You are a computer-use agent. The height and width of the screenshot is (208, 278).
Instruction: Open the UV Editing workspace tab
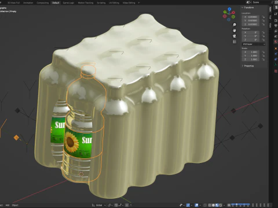coord(114,3)
